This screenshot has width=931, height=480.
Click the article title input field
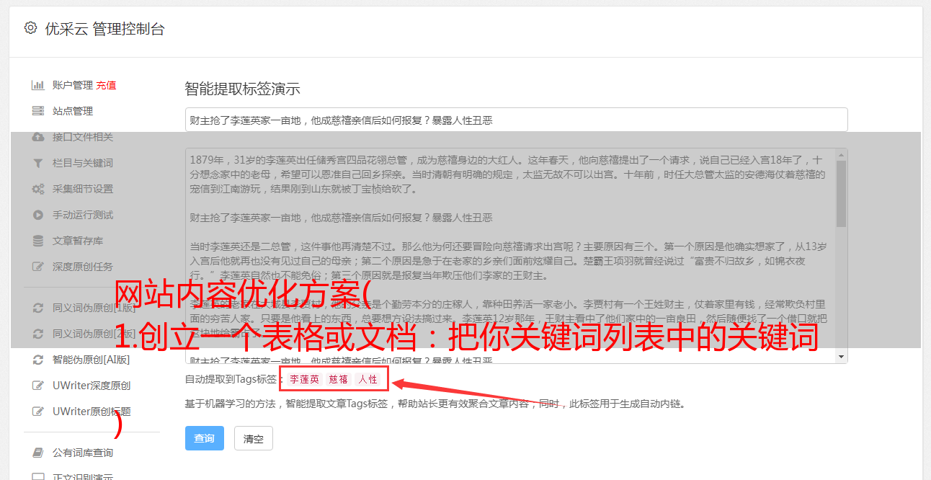(x=516, y=120)
